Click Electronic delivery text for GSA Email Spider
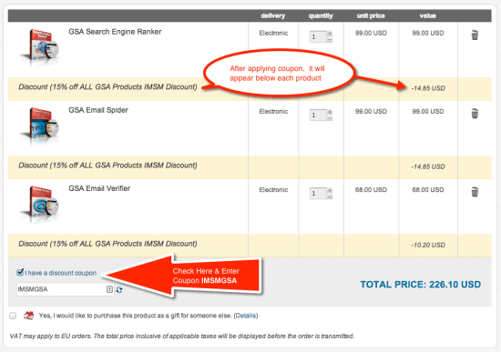Viewport: 501px width, 352px height. pyautogui.click(x=273, y=111)
